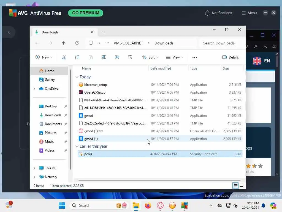Click the AVG back arrow button

(x=9, y=33)
